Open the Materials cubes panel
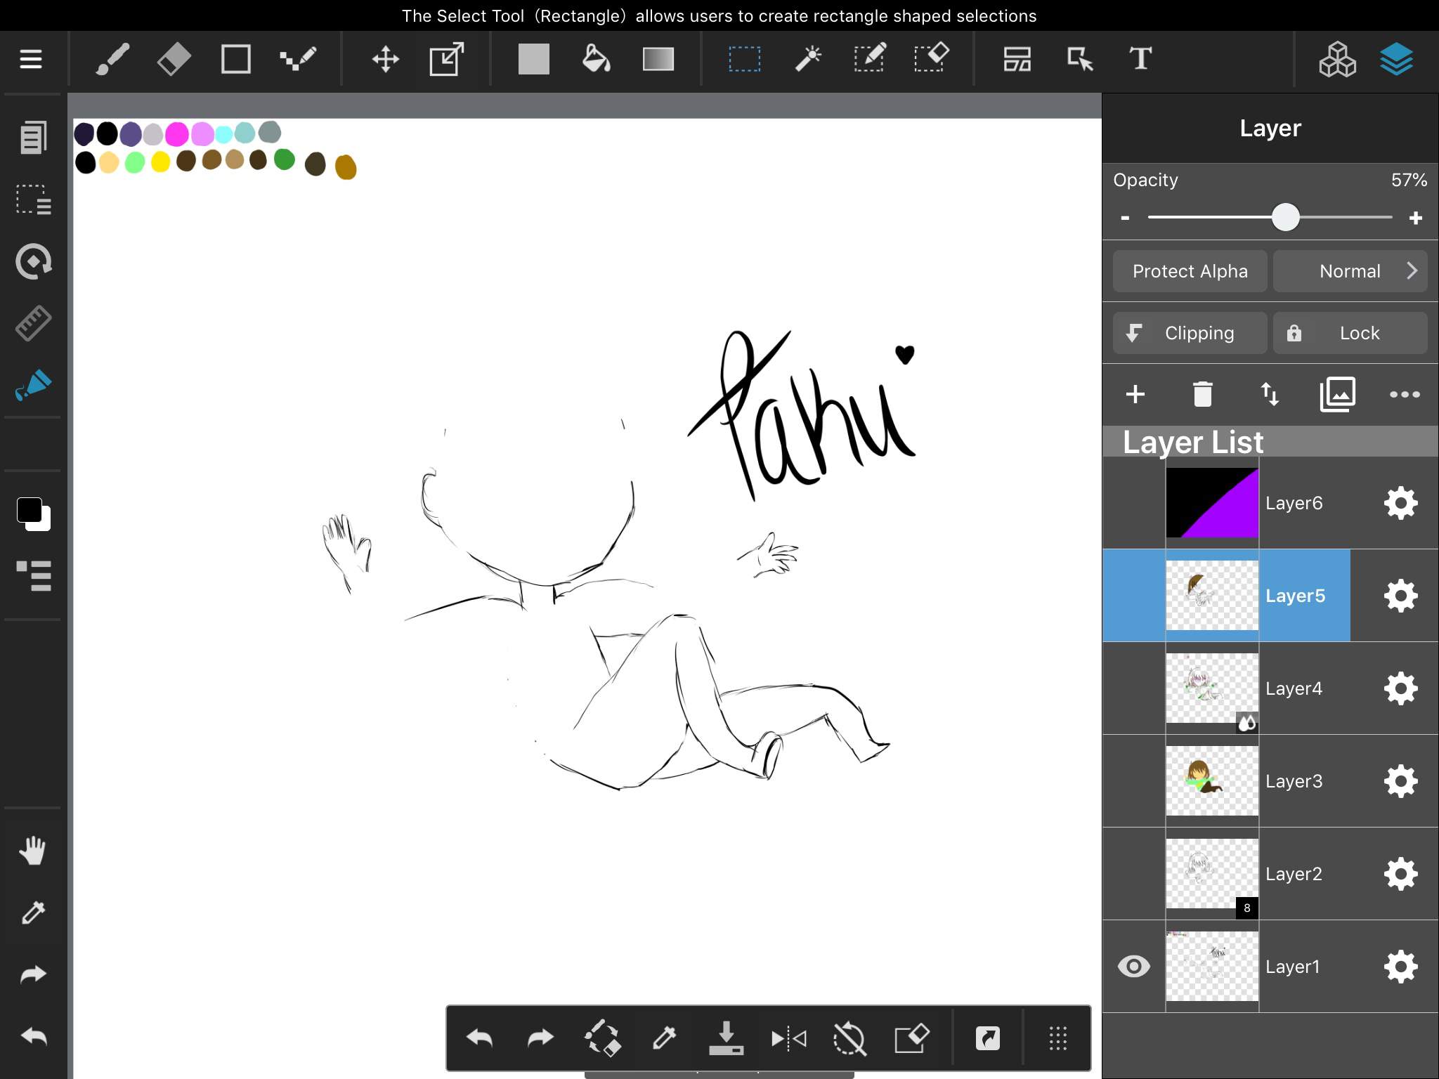Screen dimensions: 1439x1079 click(x=1337, y=59)
